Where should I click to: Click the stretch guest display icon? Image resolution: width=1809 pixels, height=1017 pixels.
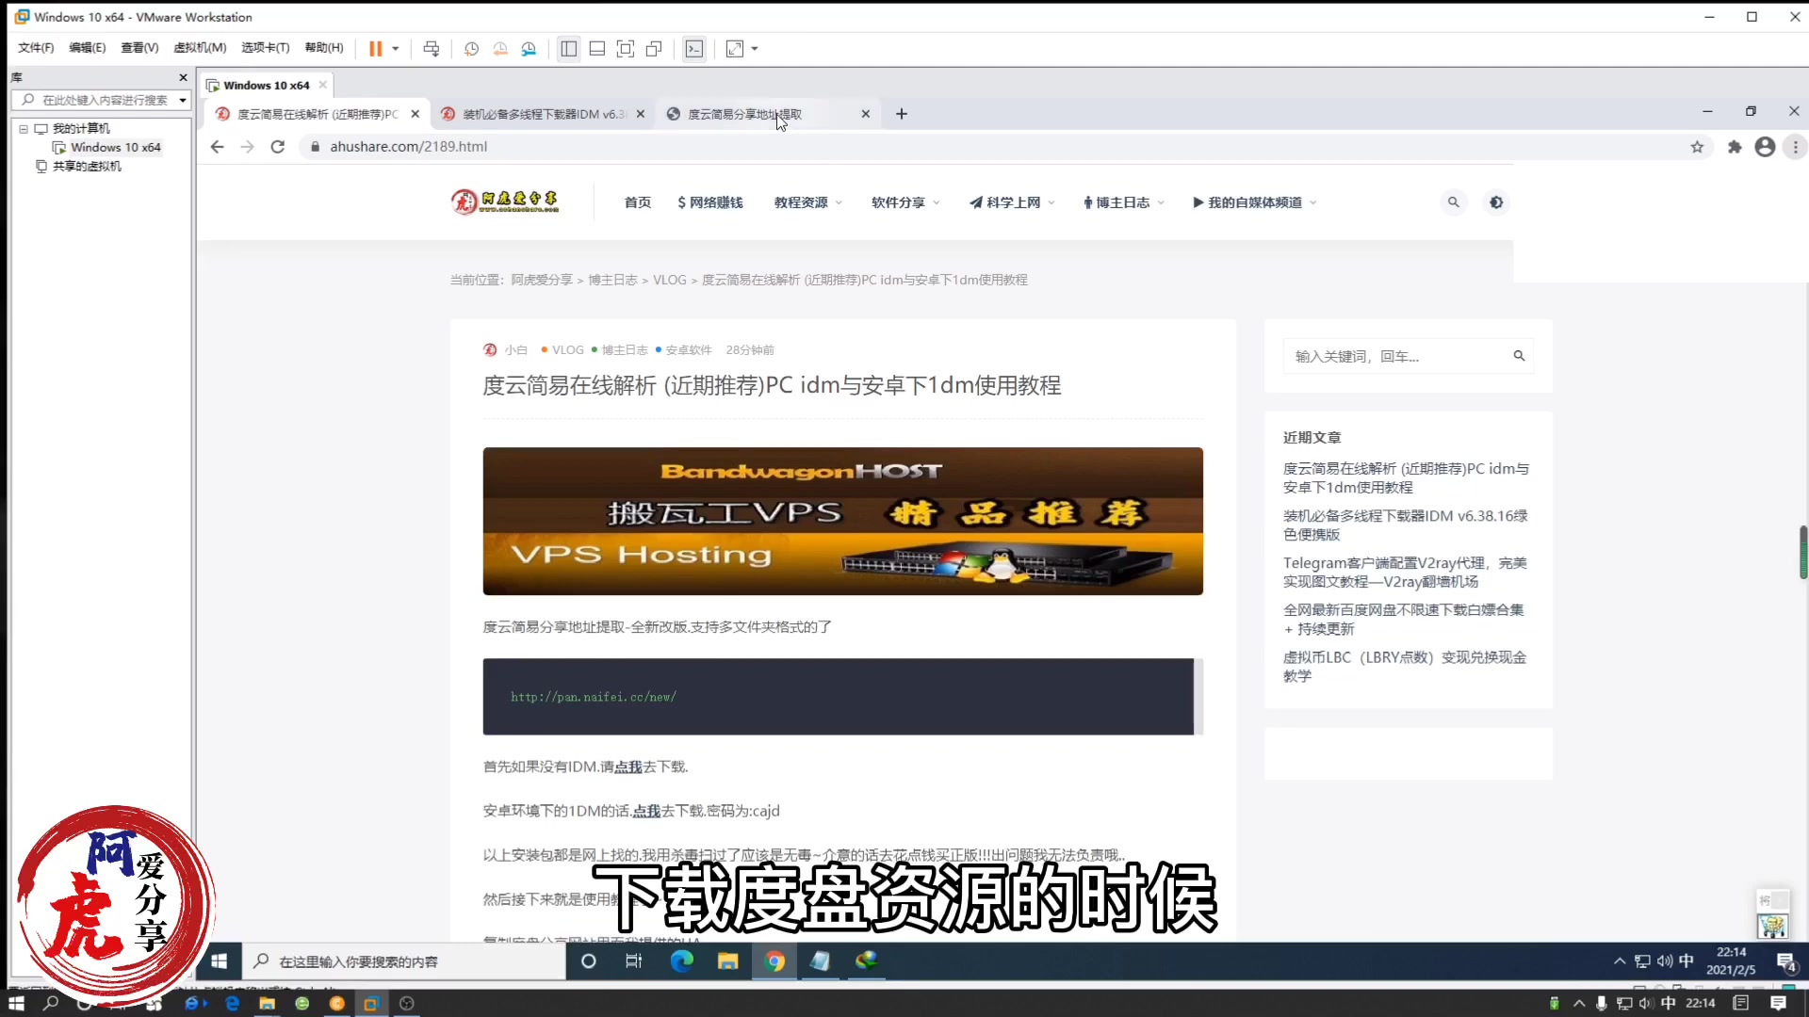tap(735, 49)
